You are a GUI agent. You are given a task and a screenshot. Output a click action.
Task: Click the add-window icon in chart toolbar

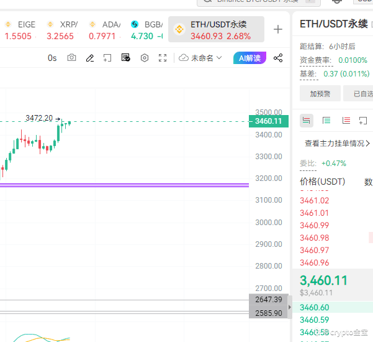pyautogui.click(x=107, y=58)
